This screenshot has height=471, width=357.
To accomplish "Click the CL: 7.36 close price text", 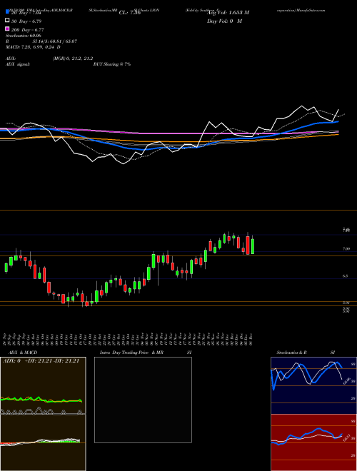I will 130,13.
